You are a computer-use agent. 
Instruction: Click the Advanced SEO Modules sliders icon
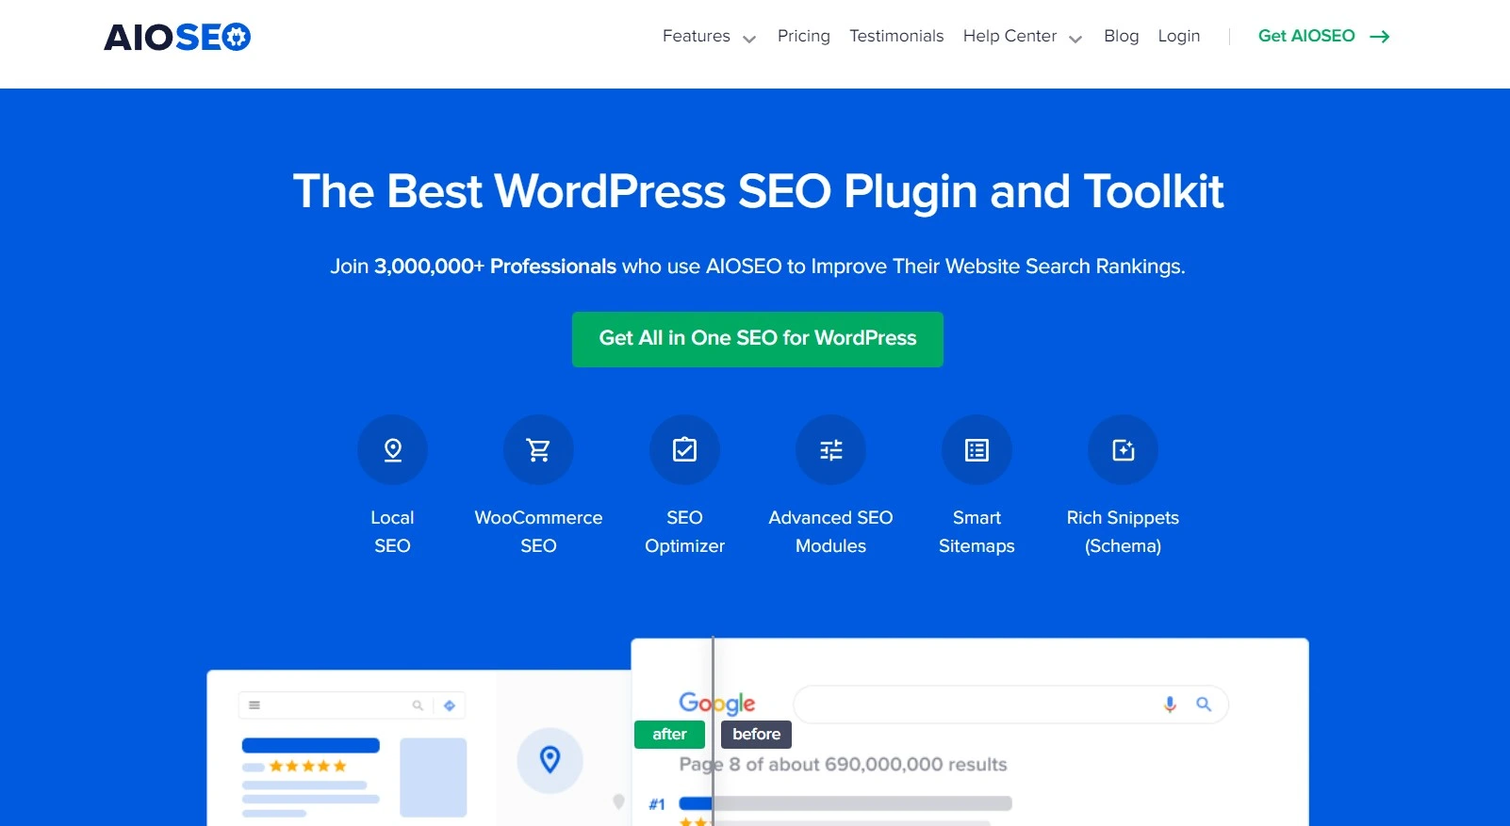point(830,450)
